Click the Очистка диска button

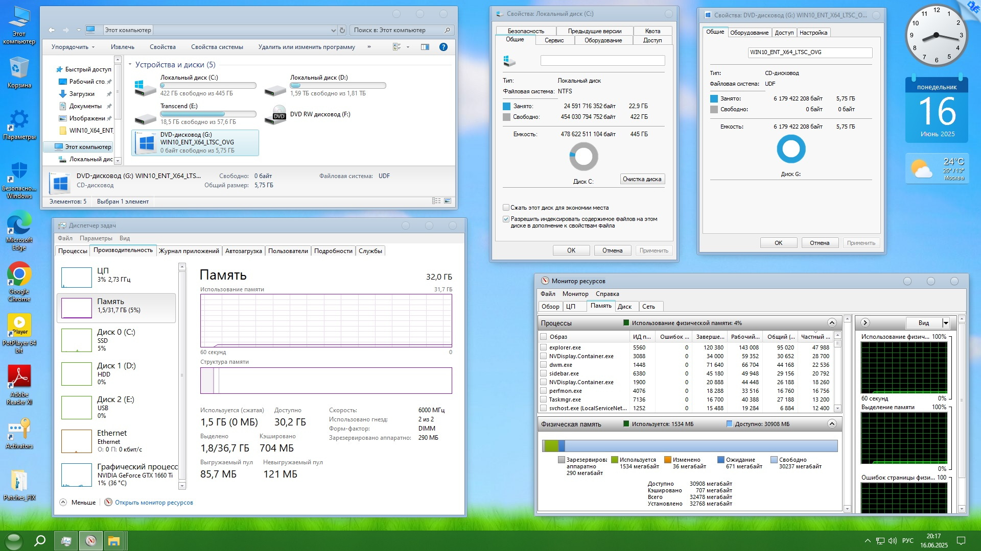coord(642,179)
